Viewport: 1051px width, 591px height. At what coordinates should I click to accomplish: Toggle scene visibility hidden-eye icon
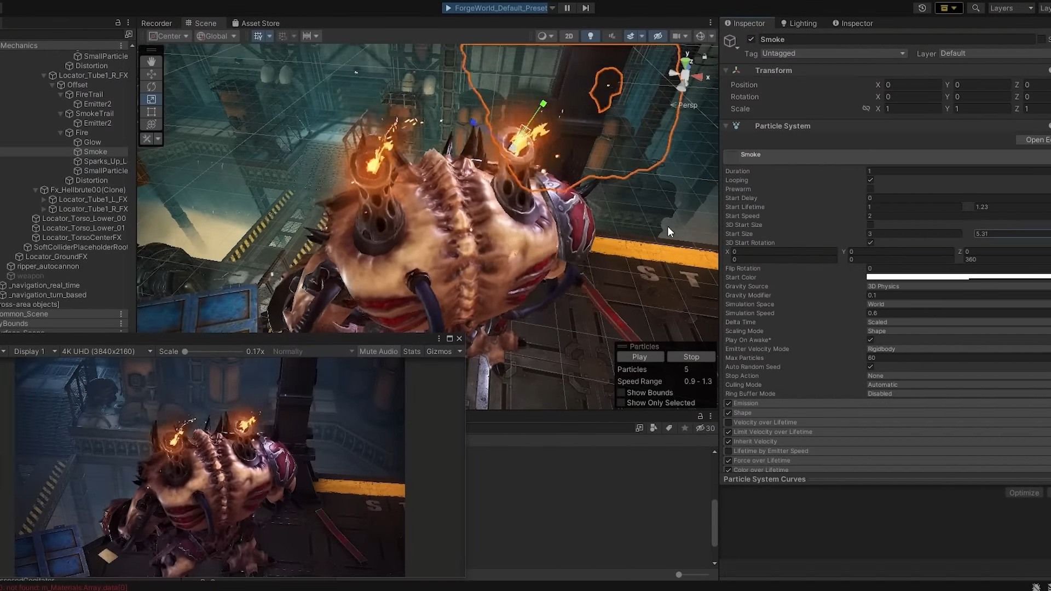pyautogui.click(x=657, y=36)
